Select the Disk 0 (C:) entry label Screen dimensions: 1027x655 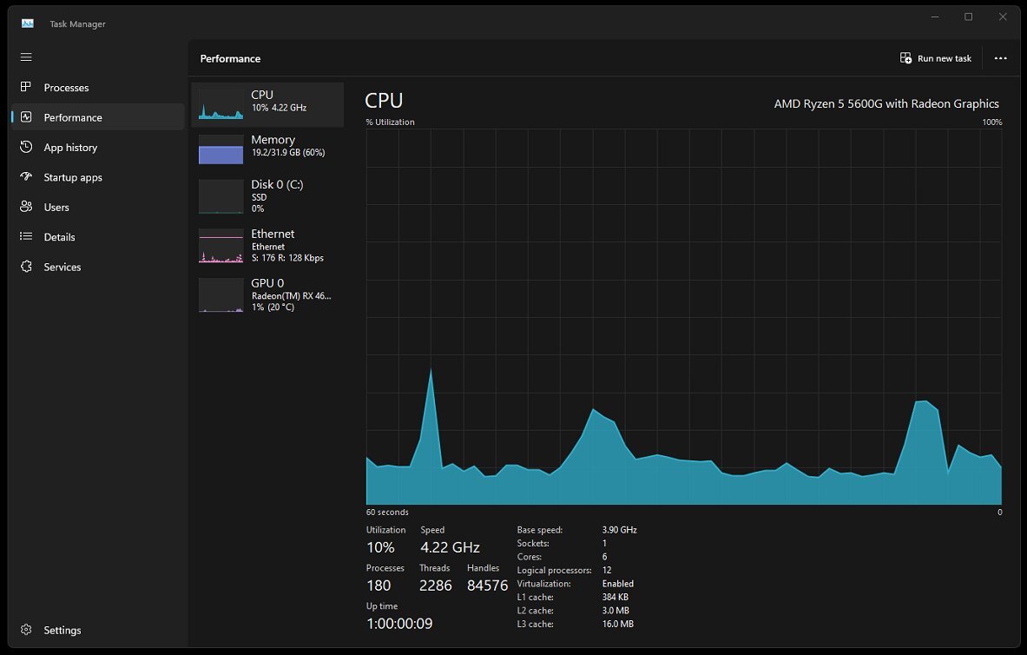[x=277, y=185]
